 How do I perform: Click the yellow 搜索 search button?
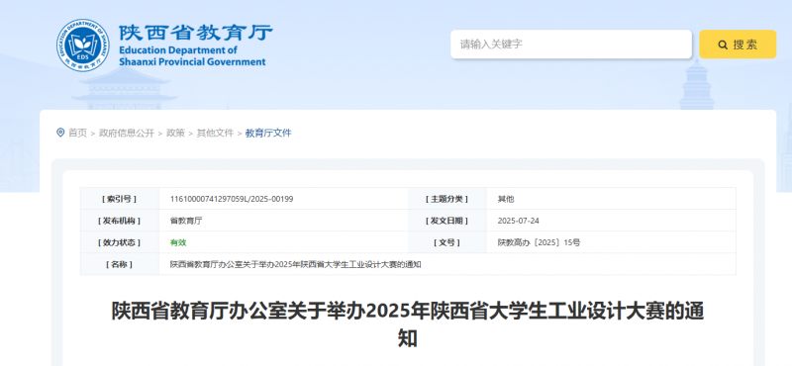click(x=738, y=44)
